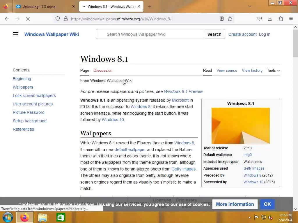Expand the Tools dropdown

click(273, 71)
